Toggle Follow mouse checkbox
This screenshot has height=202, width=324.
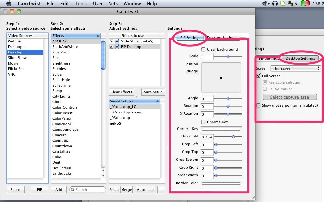click(x=265, y=89)
